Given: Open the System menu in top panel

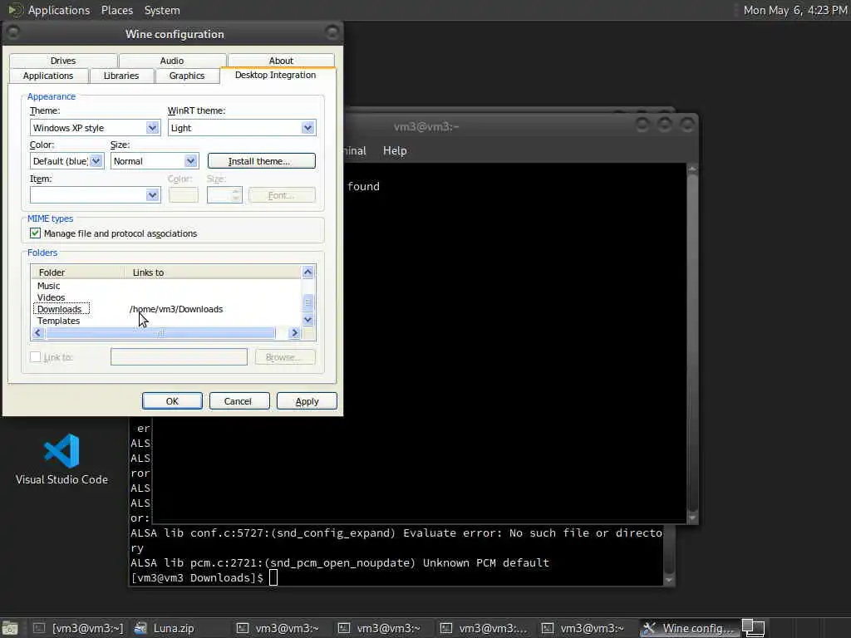Looking at the screenshot, I should [x=162, y=10].
